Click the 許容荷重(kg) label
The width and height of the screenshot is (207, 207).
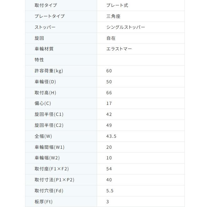(x=49, y=71)
